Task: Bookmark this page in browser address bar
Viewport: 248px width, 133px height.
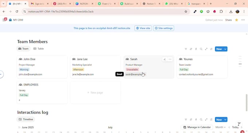Action: point(186,12)
